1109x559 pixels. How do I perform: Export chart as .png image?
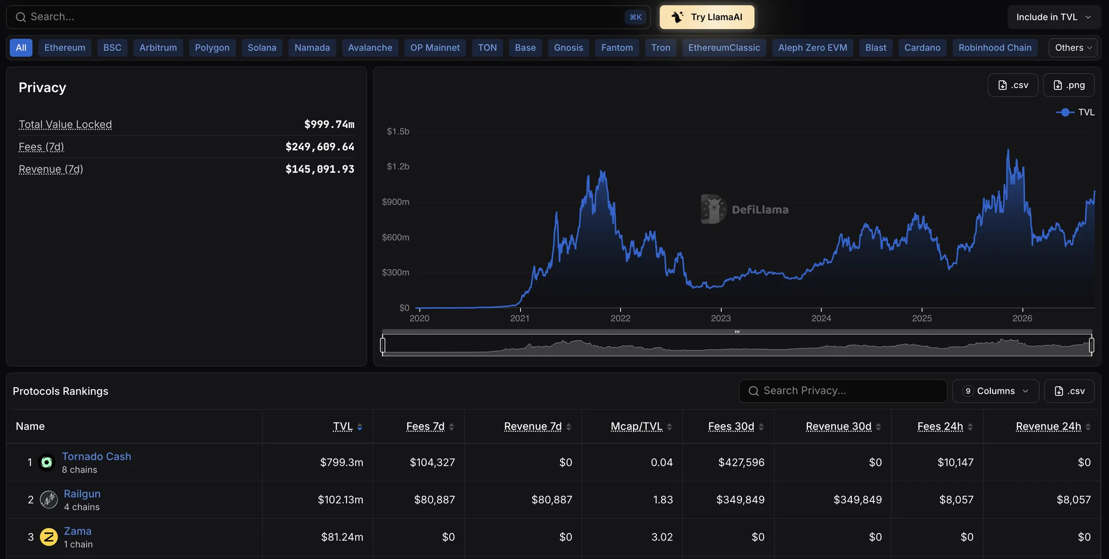coord(1069,85)
